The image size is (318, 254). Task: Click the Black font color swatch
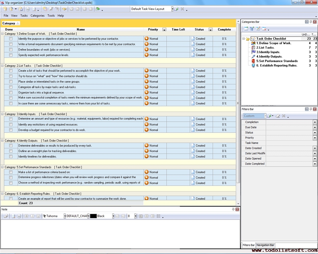pos(93,216)
